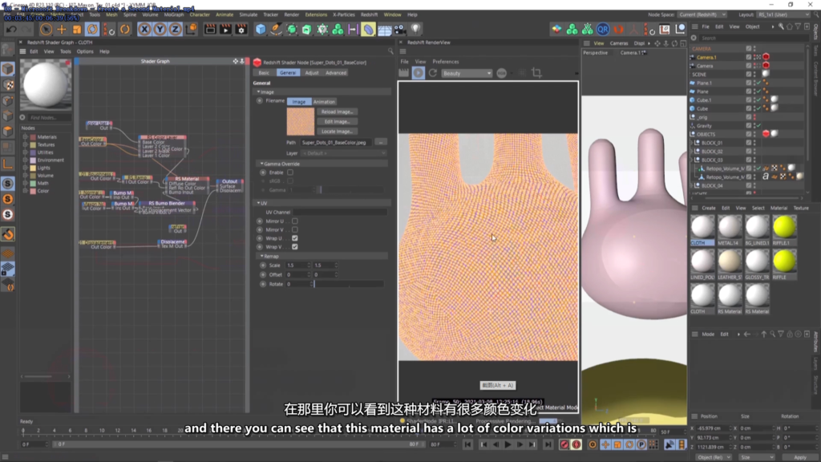
Task: Click the Undo arrow in the top toolbar
Action: pos(10,29)
